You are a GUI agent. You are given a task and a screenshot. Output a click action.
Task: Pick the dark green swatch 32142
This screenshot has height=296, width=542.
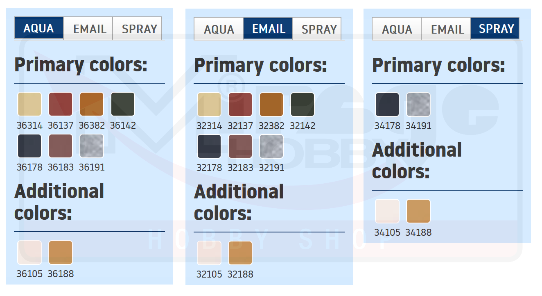(x=303, y=105)
